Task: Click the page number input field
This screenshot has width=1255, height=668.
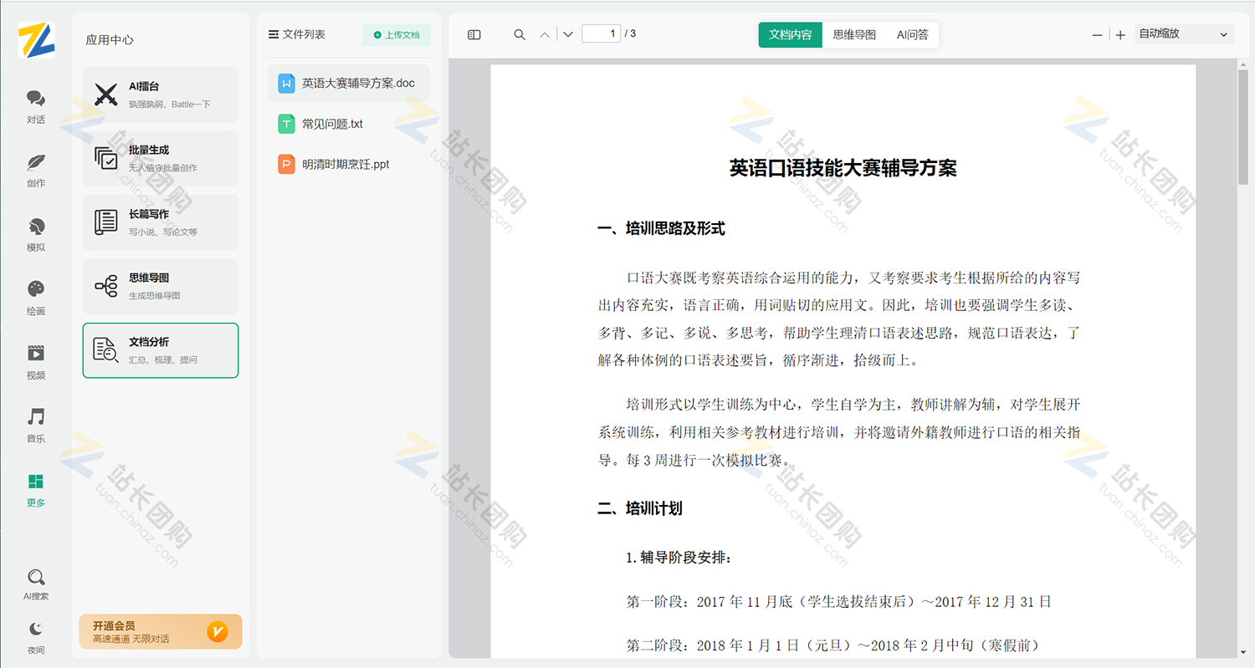Action: click(x=601, y=33)
